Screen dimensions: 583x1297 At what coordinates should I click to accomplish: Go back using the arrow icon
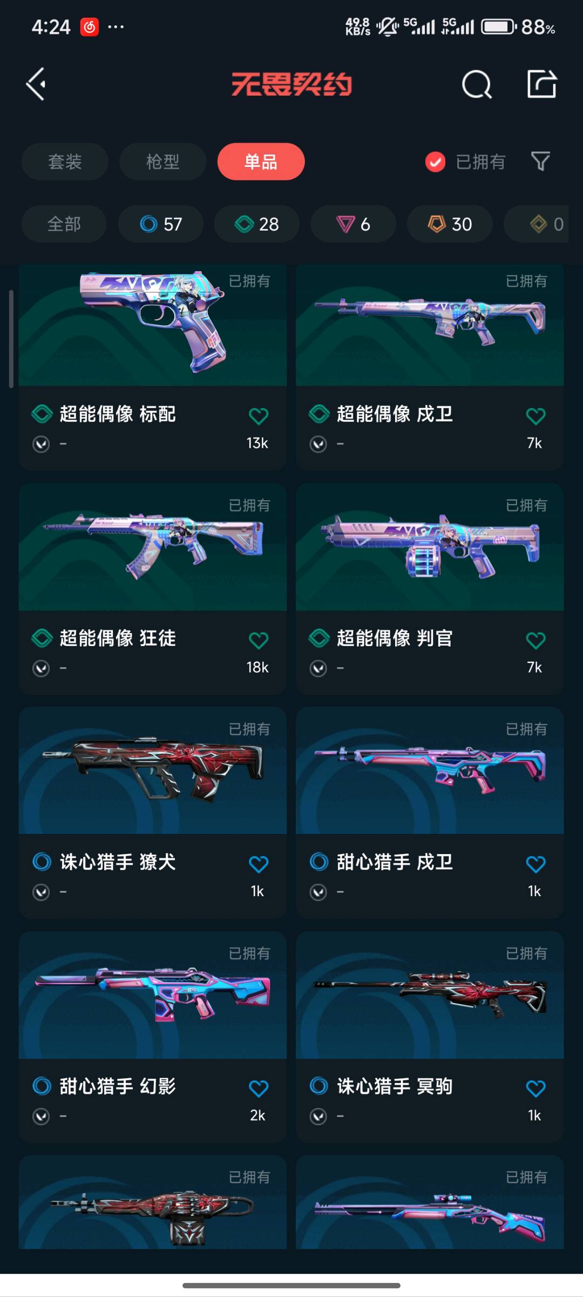pyautogui.click(x=37, y=84)
